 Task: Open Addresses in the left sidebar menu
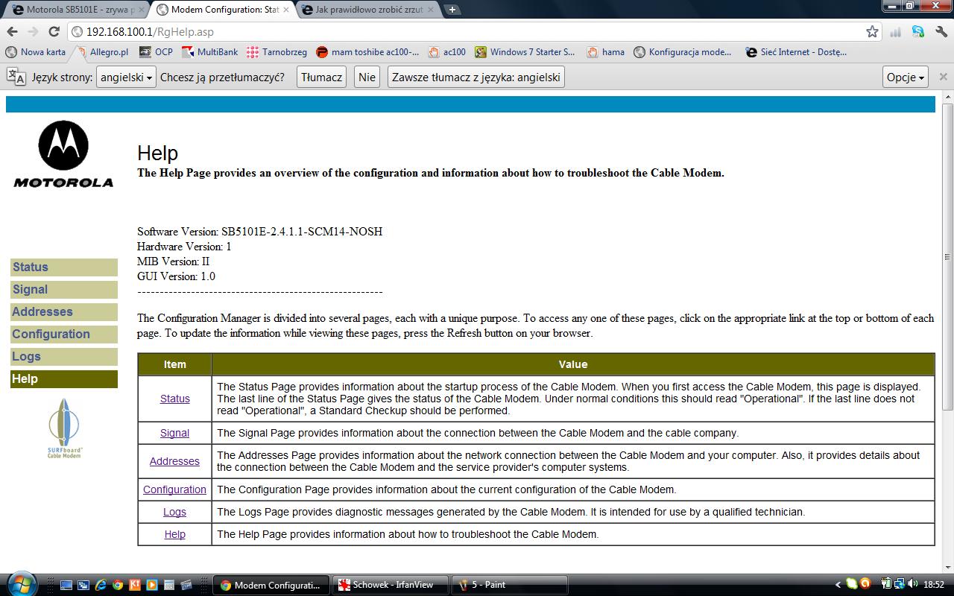point(64,312)
